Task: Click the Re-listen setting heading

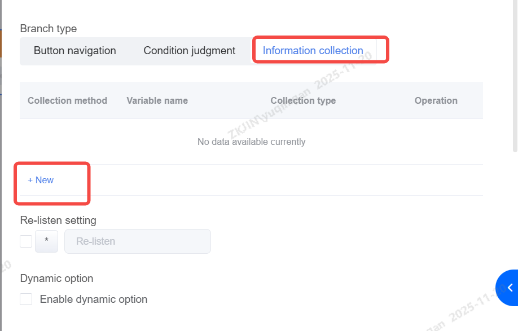Action: [58, 220]
